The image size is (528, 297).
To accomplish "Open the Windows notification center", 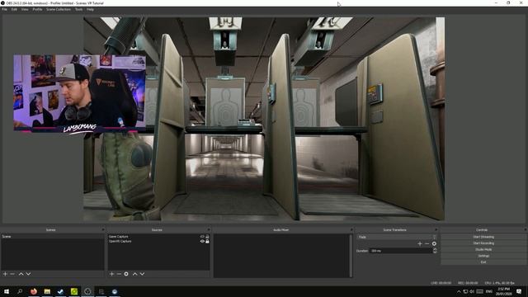I will (x=519, y=291).
